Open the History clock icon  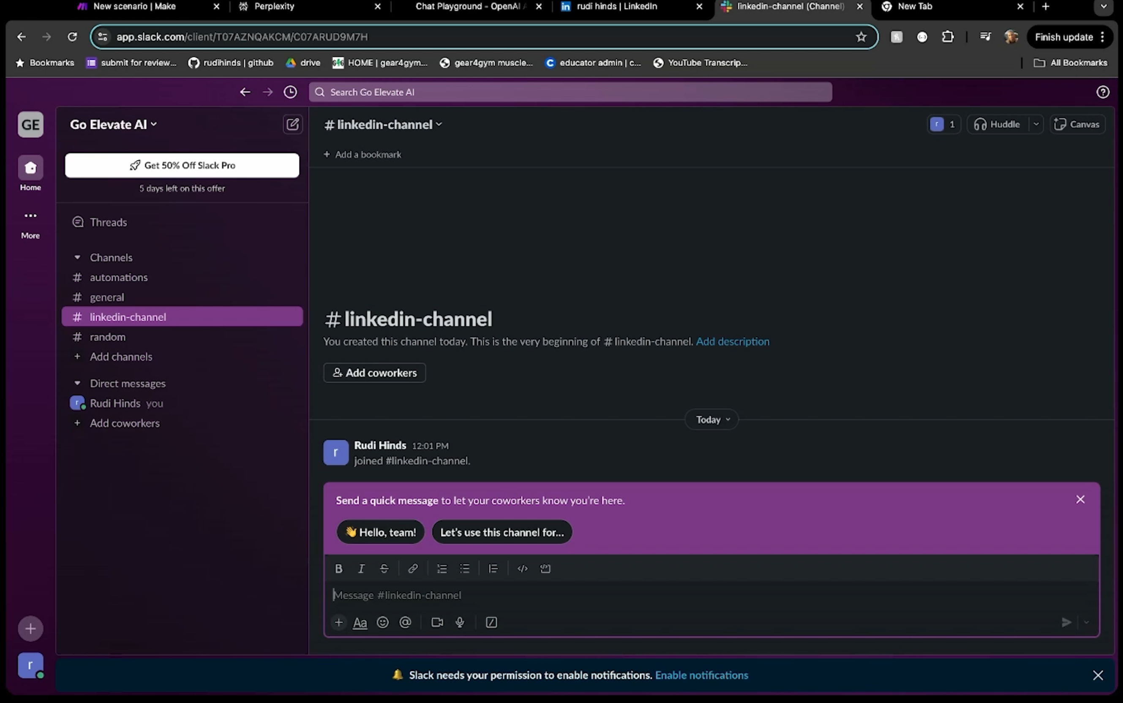pyautogui.click(x=291, y=92)
